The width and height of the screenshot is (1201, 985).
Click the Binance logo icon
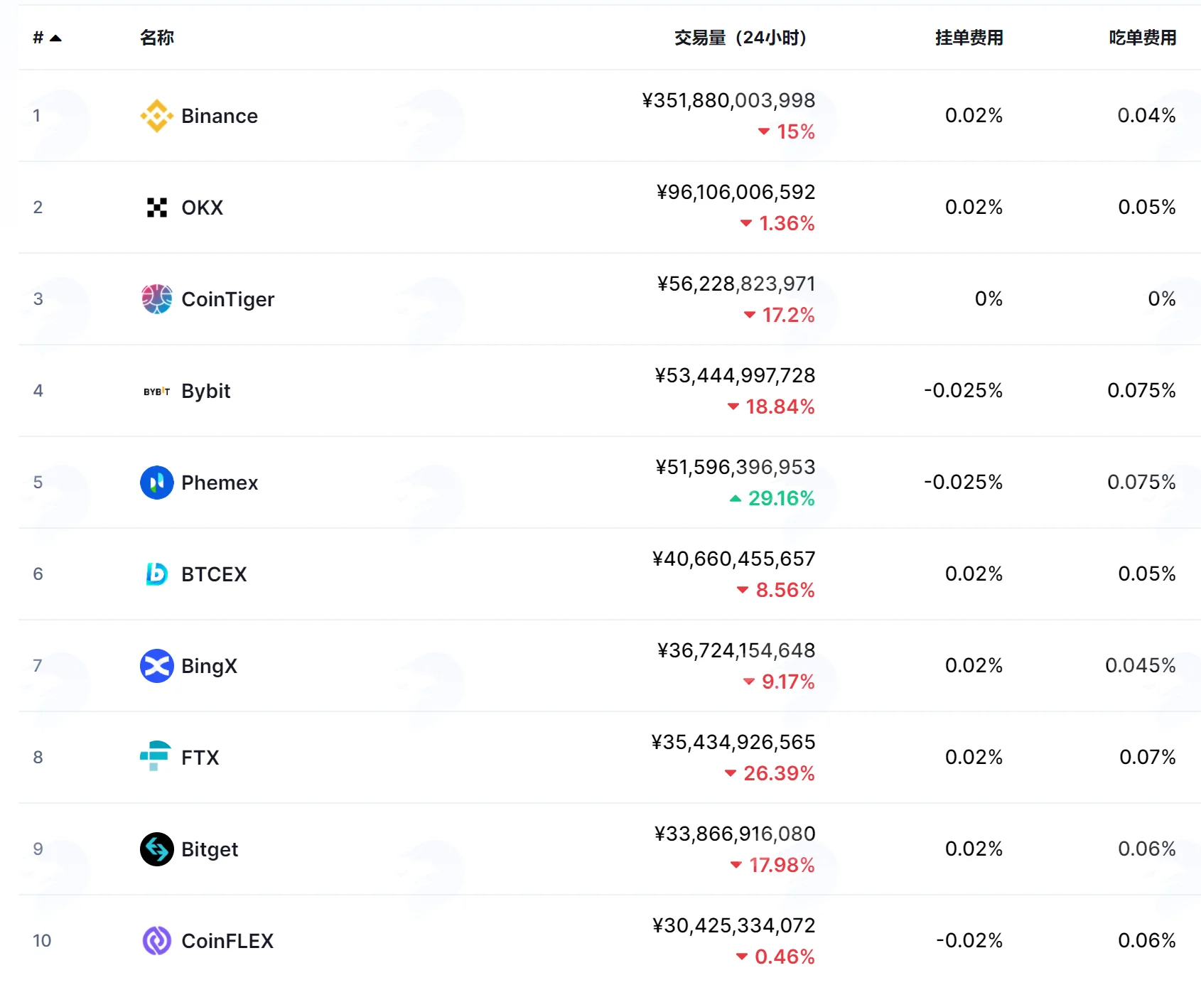pos(156,116)
